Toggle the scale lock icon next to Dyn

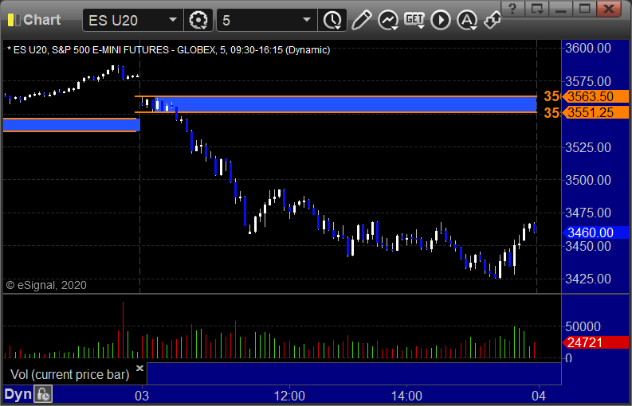(x=43, y=394)
